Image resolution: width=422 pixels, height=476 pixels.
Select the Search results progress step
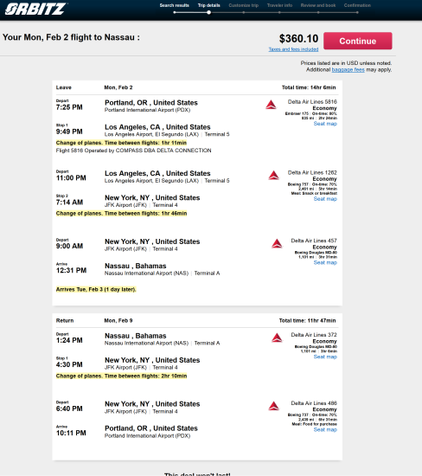tap(175, 5)
